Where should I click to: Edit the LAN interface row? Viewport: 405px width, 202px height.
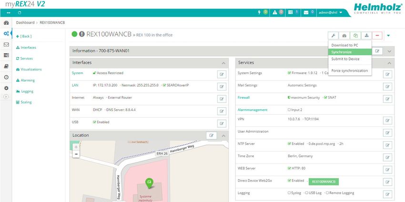click(x=222, y=87)
